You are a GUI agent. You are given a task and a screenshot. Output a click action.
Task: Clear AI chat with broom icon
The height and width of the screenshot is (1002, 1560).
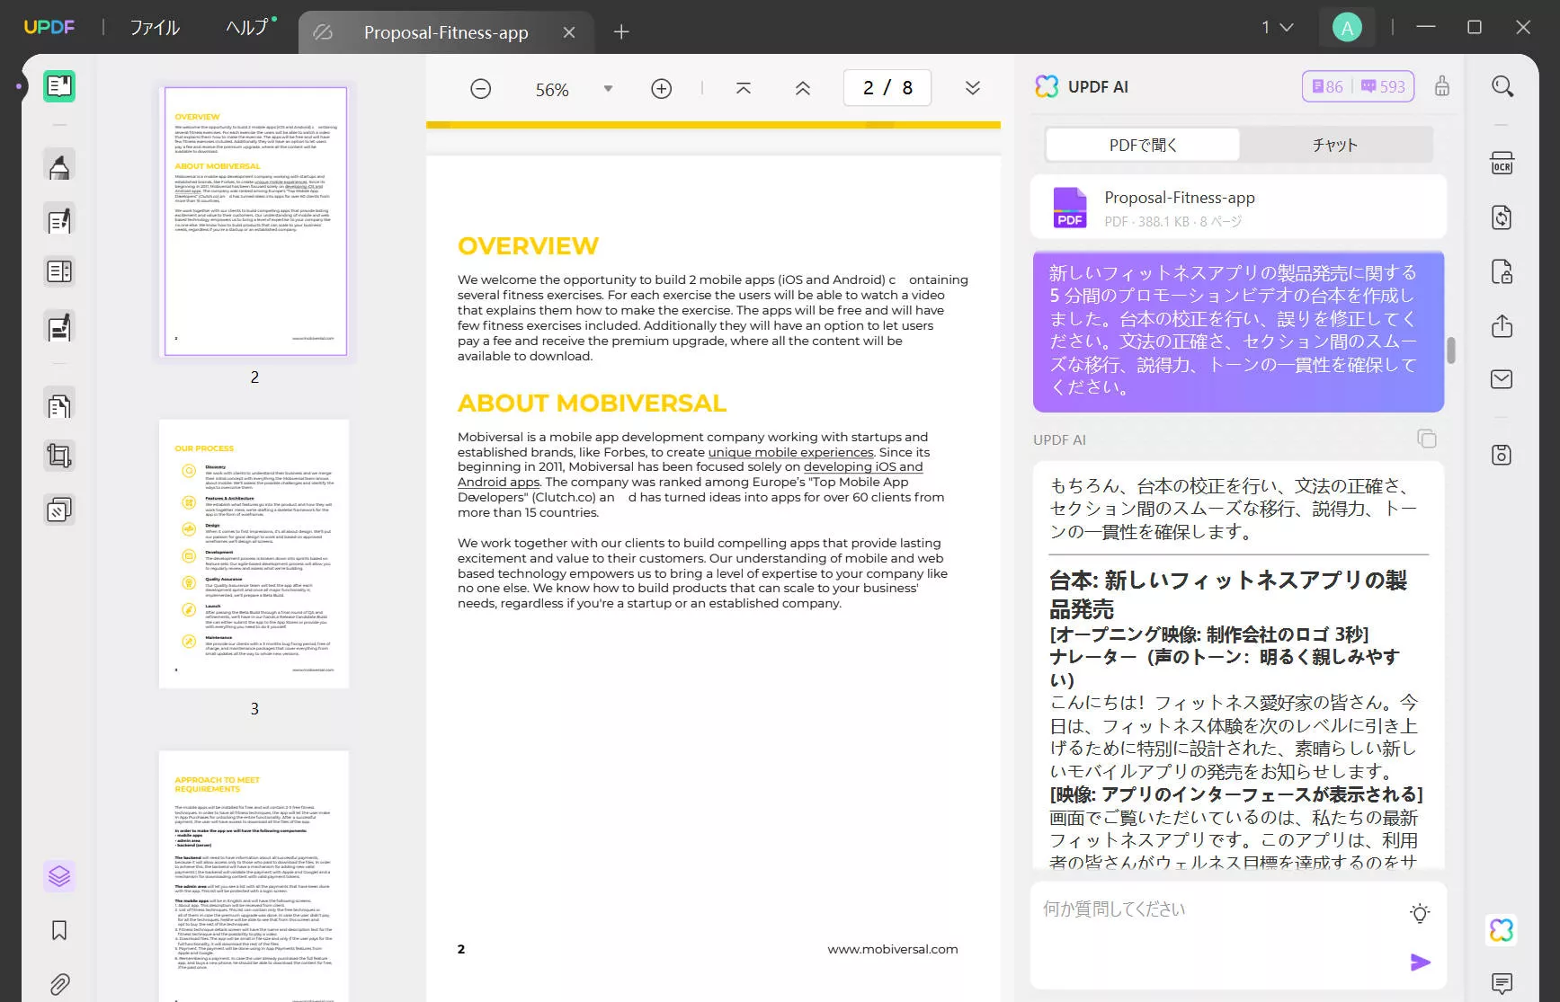(x=1442, y=86)
